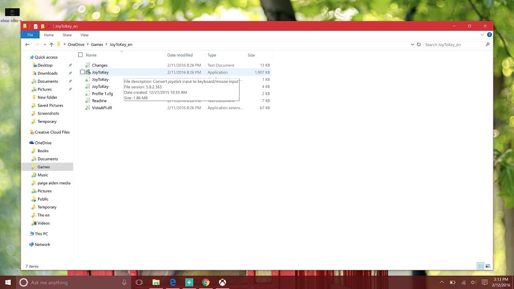Open Explorer help question mark
This screenshot has width=514, height=289.
[489, 35]
